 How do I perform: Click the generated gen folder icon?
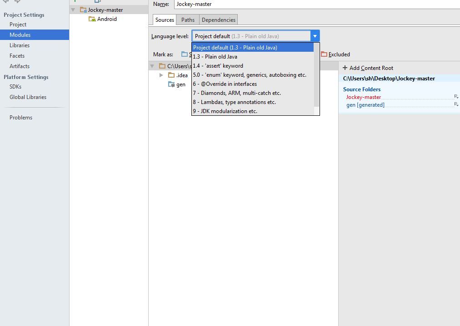coord(171,84)
